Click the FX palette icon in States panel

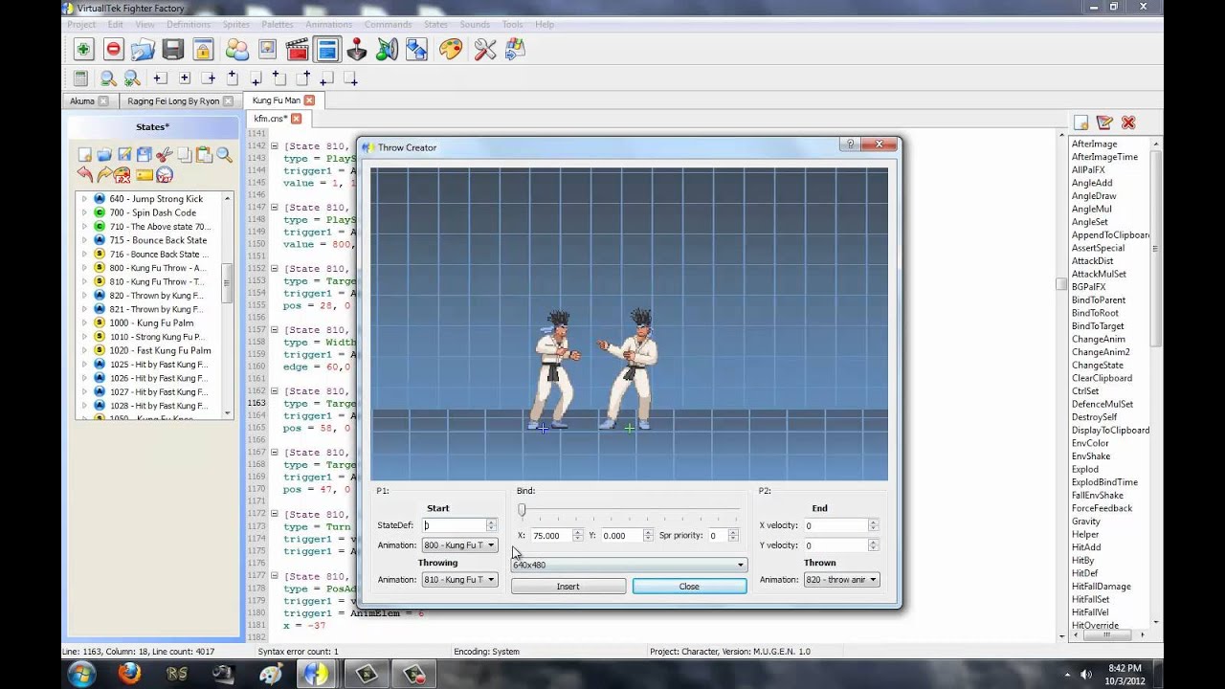click(122, 175)
